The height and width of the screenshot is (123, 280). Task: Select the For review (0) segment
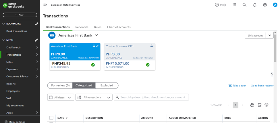click(60, 85)
